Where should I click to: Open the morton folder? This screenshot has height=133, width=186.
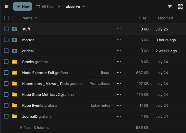pos(28,40)
